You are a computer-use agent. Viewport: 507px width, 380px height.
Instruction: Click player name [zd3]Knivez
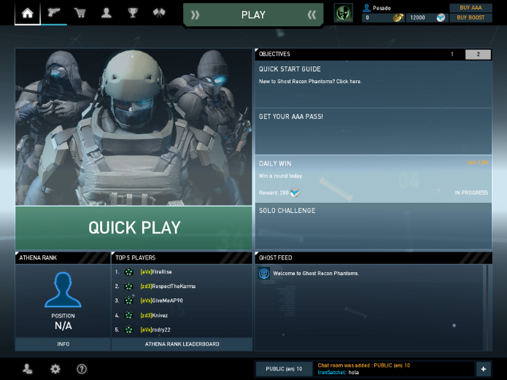pyautogui.click(x=154, y=315)
